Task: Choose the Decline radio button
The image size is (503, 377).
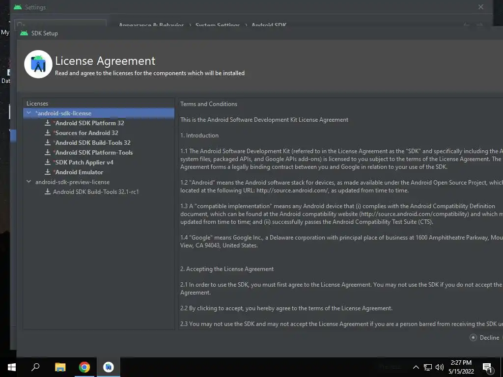Action: pyautogui.click(x=473, y=338)
